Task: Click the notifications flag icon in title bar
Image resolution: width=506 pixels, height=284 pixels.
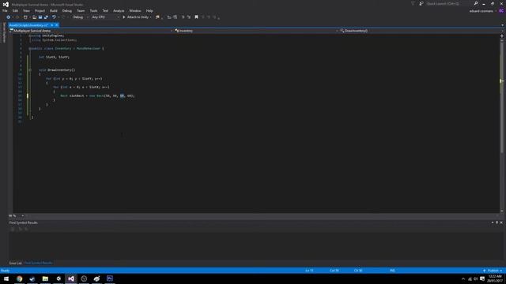Action: (413, 3)
